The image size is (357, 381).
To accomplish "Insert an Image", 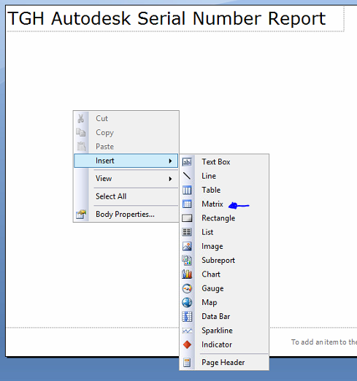I will 224,246.
